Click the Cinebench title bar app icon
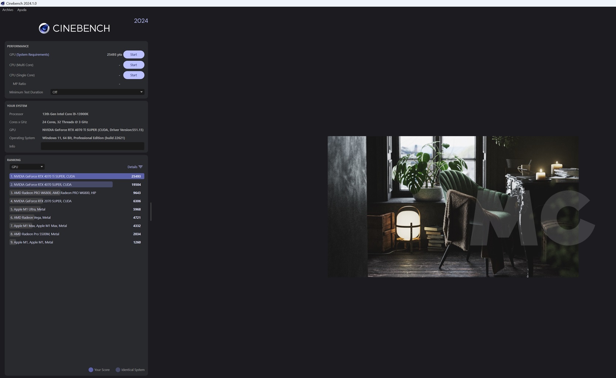This screenshot has width=616, height=378. click(x=3, y=3)
